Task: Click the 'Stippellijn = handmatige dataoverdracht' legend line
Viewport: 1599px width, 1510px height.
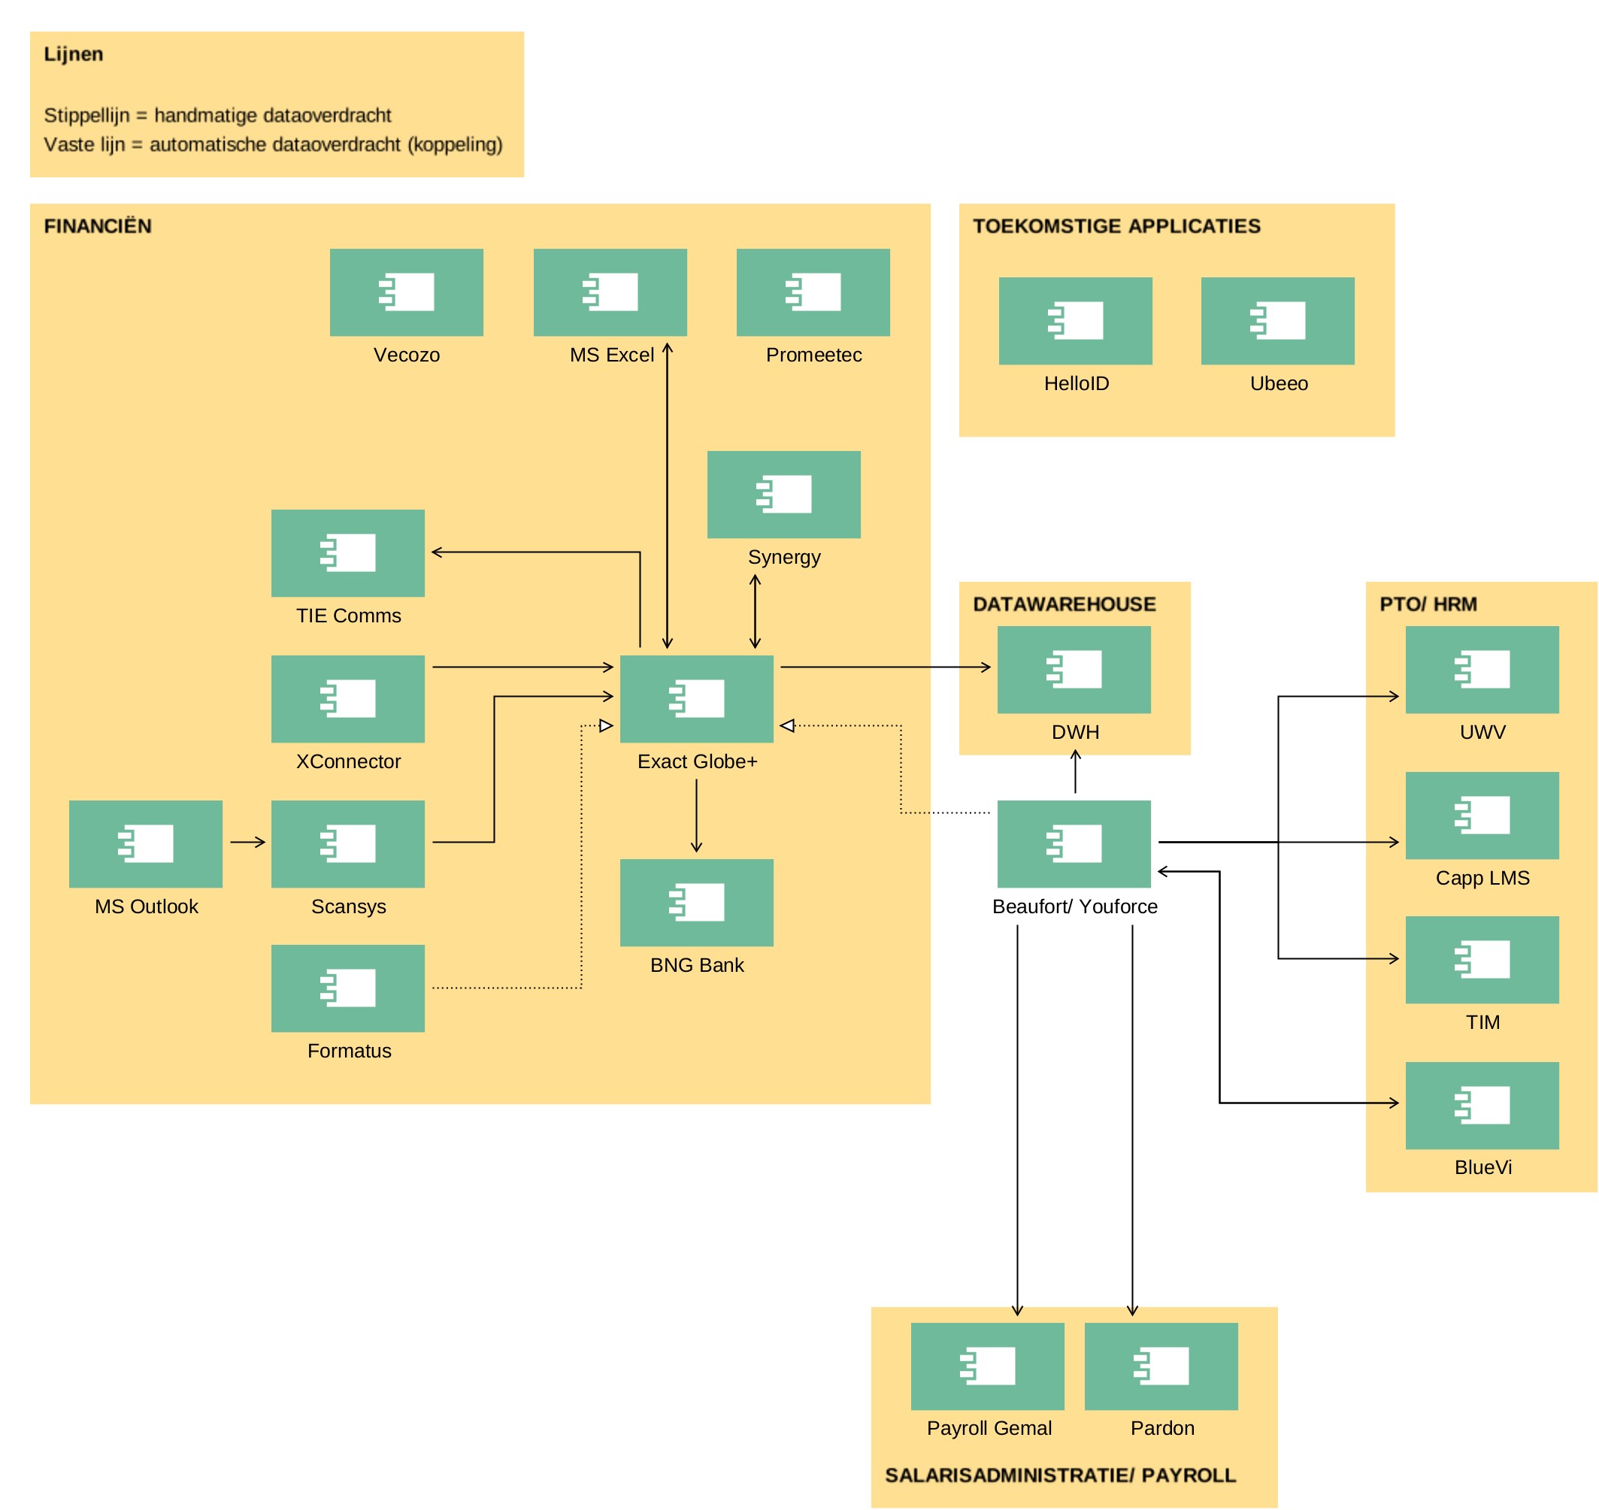Action: (217, 115)
